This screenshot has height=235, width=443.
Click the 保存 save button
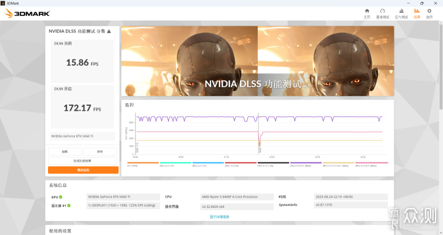100,152
